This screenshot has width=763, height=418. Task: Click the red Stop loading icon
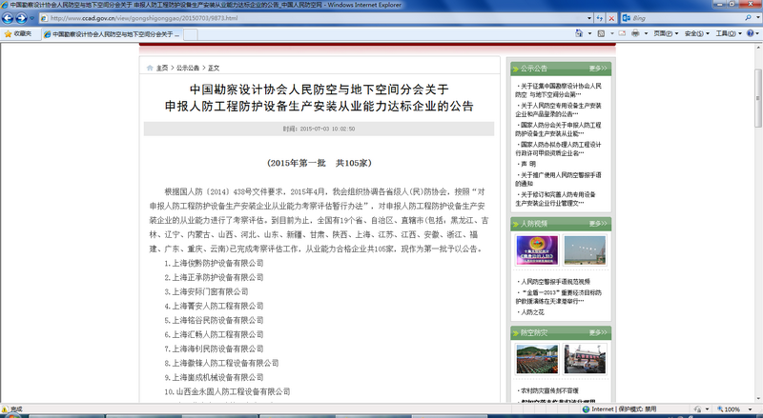click(611, 18)
